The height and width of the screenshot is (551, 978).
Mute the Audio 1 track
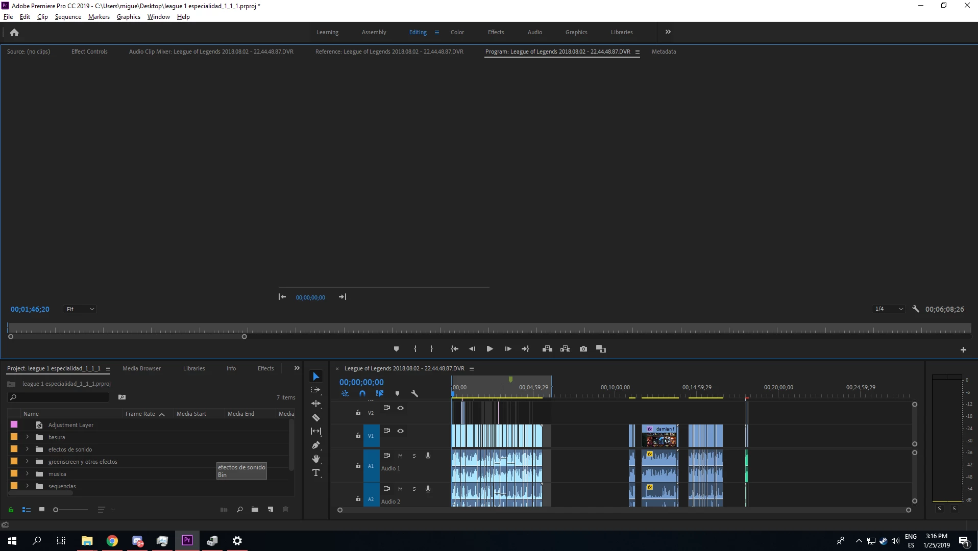click(400, 456)
